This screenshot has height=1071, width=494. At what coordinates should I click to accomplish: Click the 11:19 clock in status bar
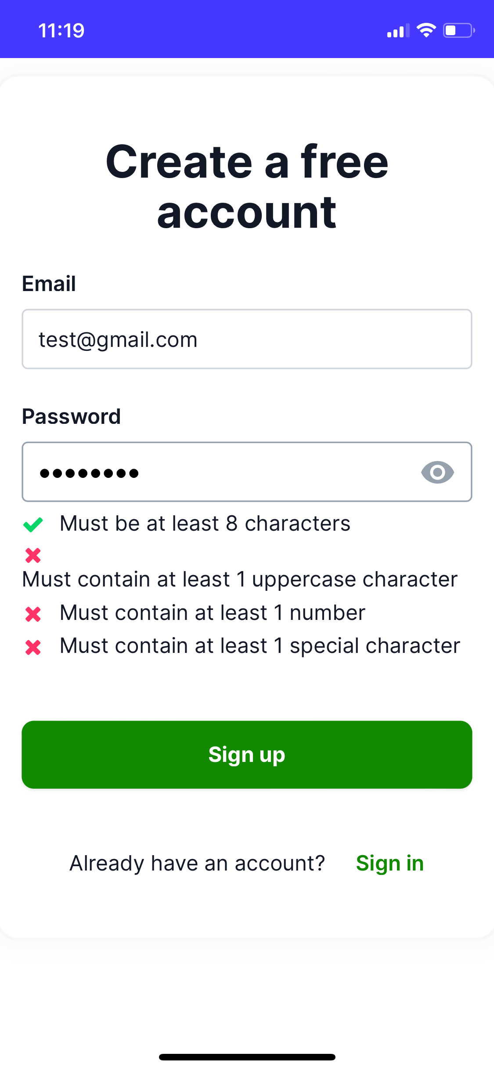click(61, 31)
